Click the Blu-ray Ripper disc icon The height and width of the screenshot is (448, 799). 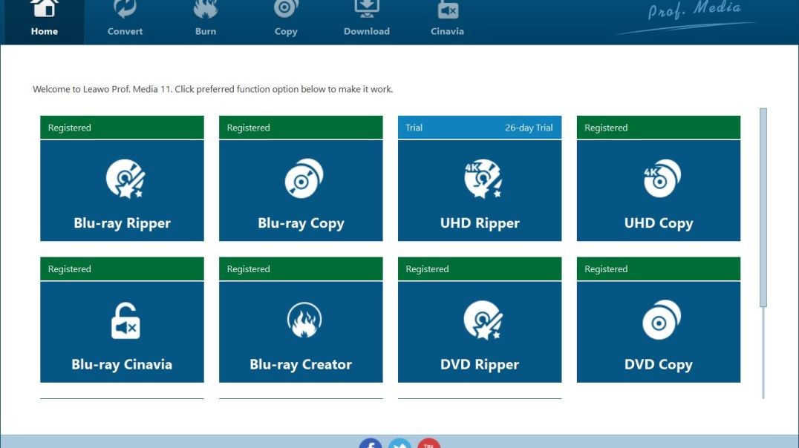(x=125, y=179)
